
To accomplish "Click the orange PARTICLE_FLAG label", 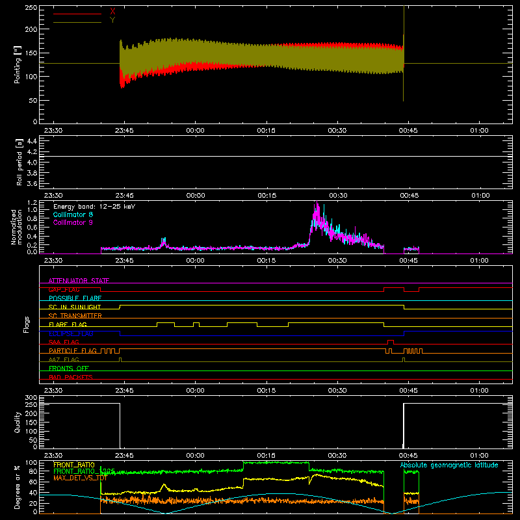I will pos(73,350).
